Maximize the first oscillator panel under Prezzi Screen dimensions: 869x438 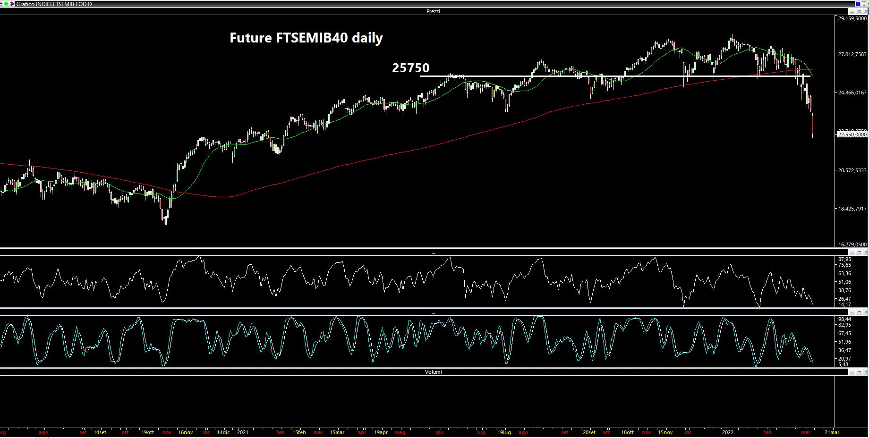click(x=858, y=253)
